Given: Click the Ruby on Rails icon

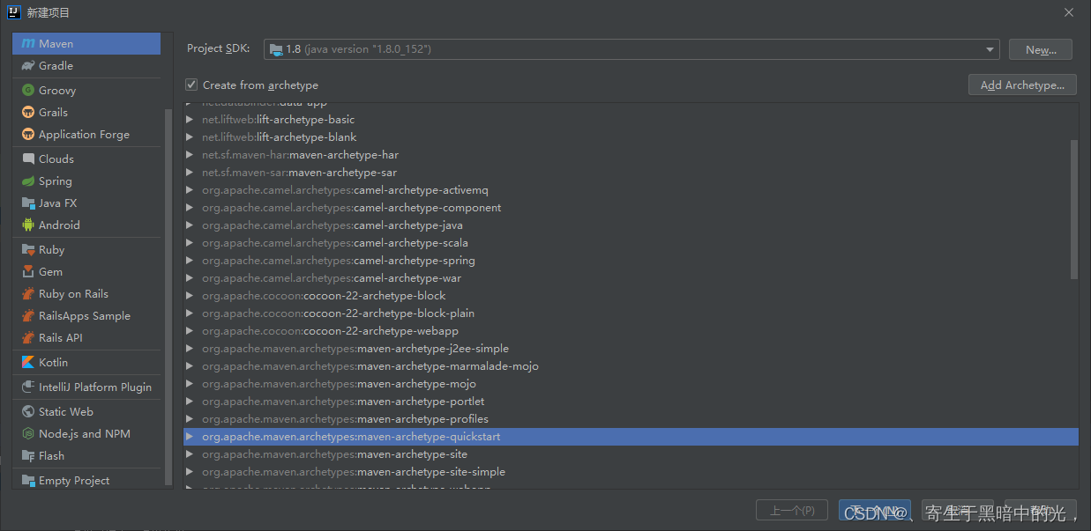Looking at the screenshot, I should pos(28,293).
